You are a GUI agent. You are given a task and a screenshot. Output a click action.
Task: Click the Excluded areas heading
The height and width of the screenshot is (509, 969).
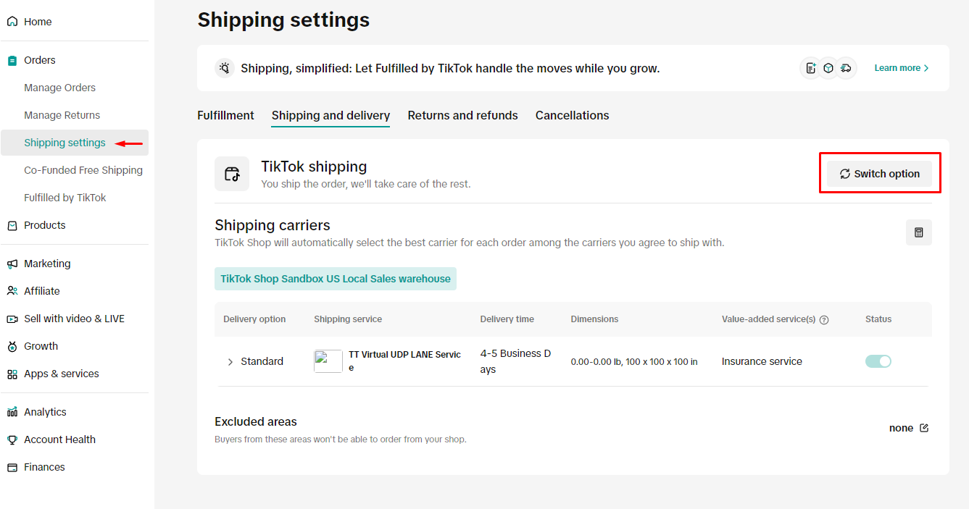256,421
